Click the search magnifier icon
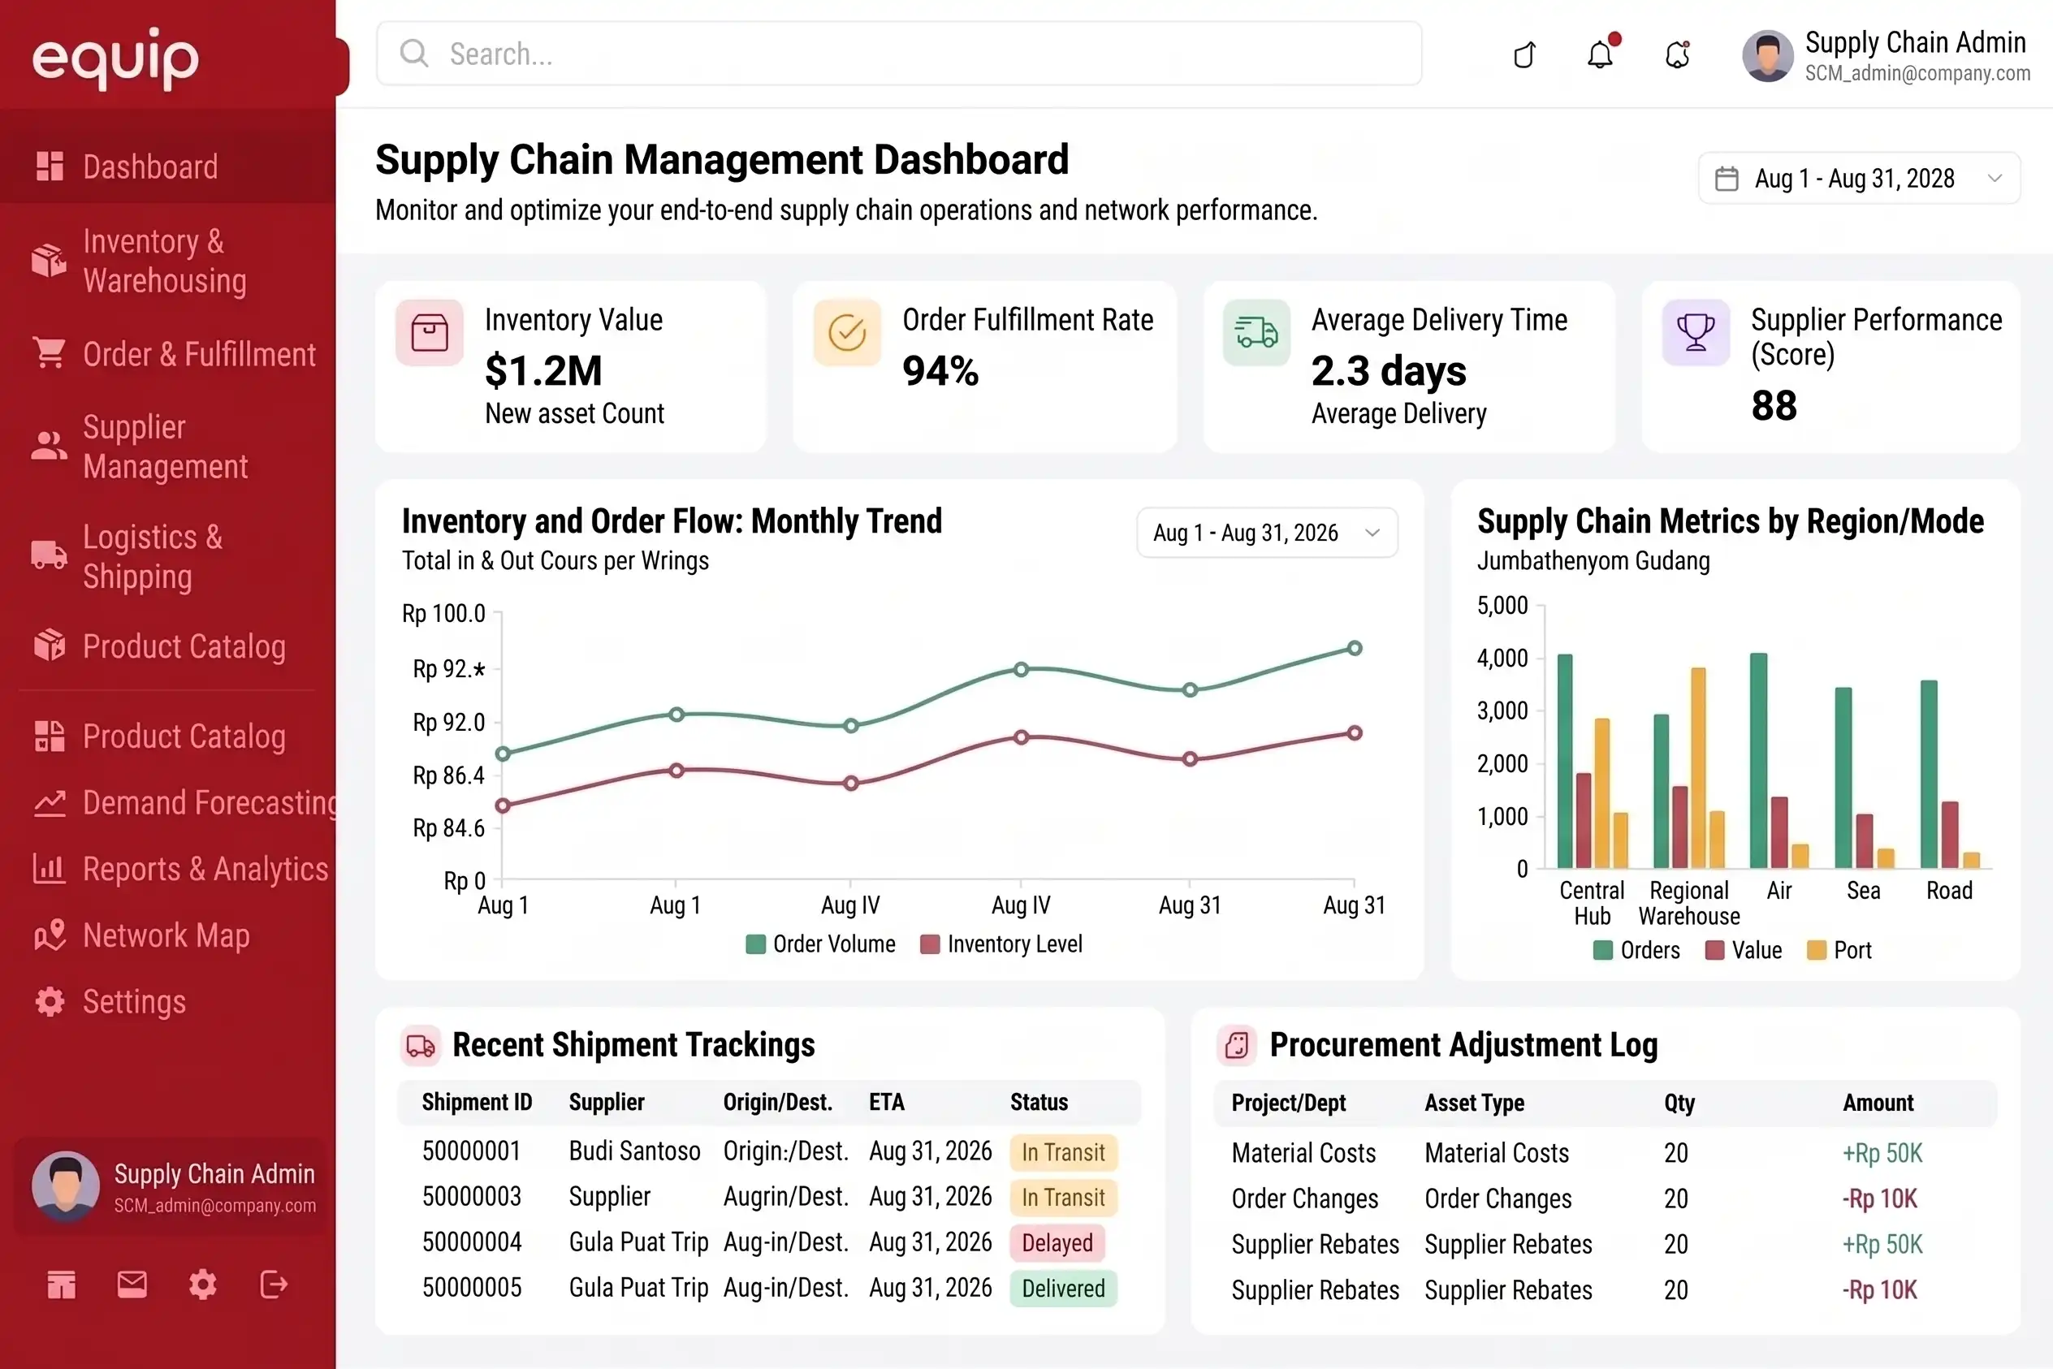Image resolution: width=2053 pixels, height=1369 pixels. point(414,54)
